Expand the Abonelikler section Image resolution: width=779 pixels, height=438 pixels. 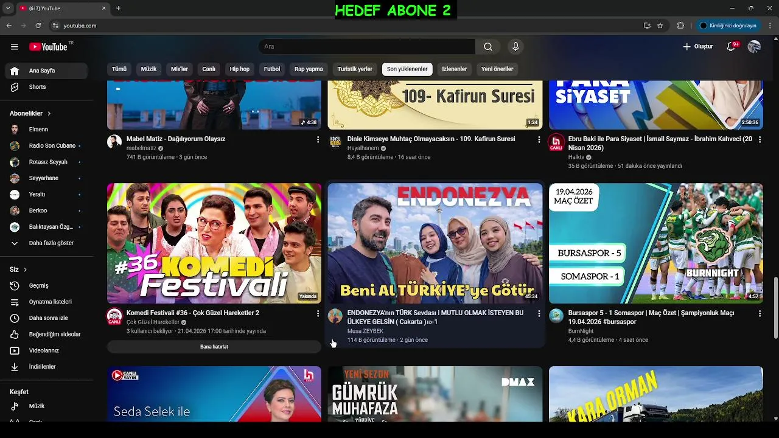tap(30, 113)
